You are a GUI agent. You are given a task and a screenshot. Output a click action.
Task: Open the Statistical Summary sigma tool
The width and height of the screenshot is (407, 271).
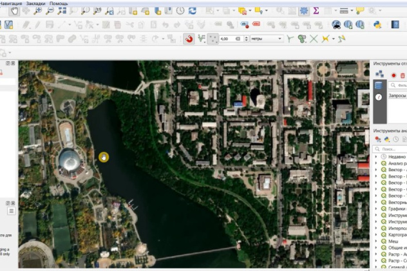tap(316, 11)
